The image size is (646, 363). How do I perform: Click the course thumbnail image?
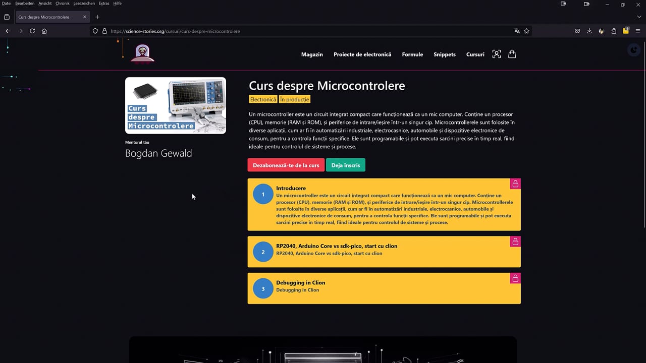pos(176,105)
